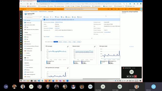The width and height of the screenshot is (162, 91).
Task: Click the Azure portal top search box
Action: (81, 9)
